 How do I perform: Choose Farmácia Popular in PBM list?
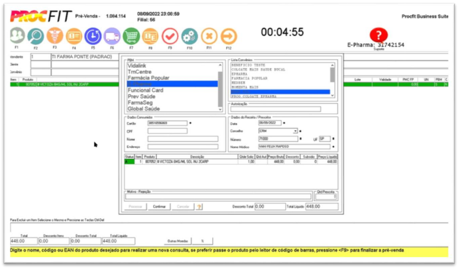(148, 78)
